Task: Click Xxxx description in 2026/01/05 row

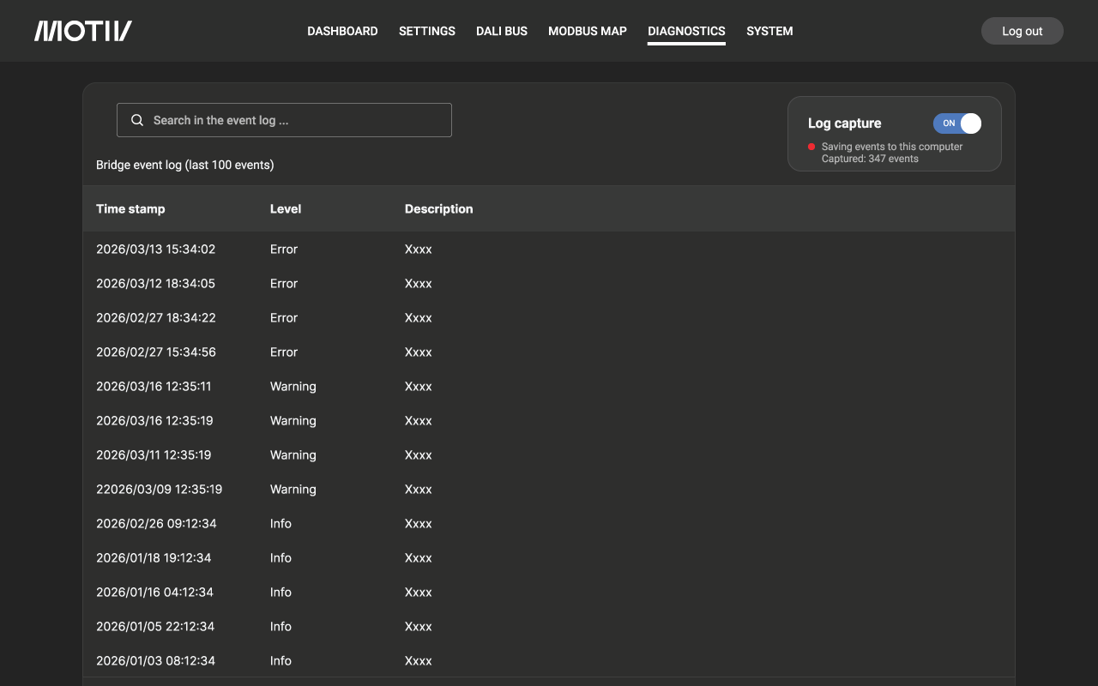Action: click(419, 626)
